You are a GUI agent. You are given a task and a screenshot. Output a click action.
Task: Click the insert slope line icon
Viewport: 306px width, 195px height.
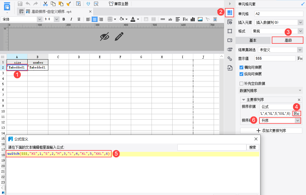207,19
